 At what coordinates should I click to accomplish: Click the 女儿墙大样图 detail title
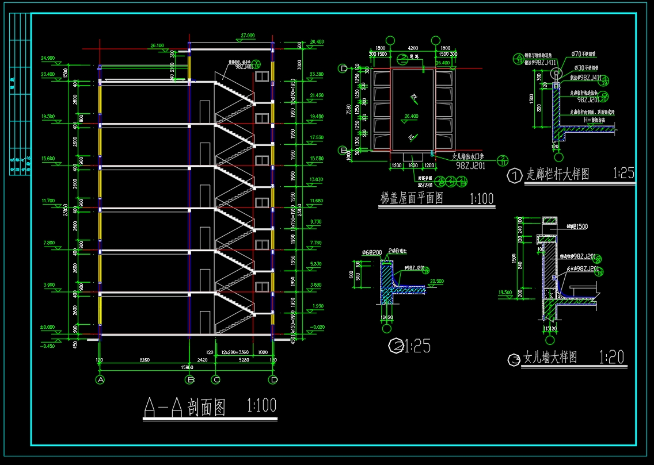point(550,357)
